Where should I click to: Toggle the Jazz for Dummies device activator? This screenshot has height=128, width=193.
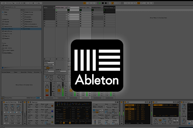pyautogui.click(x=4, y=102)
